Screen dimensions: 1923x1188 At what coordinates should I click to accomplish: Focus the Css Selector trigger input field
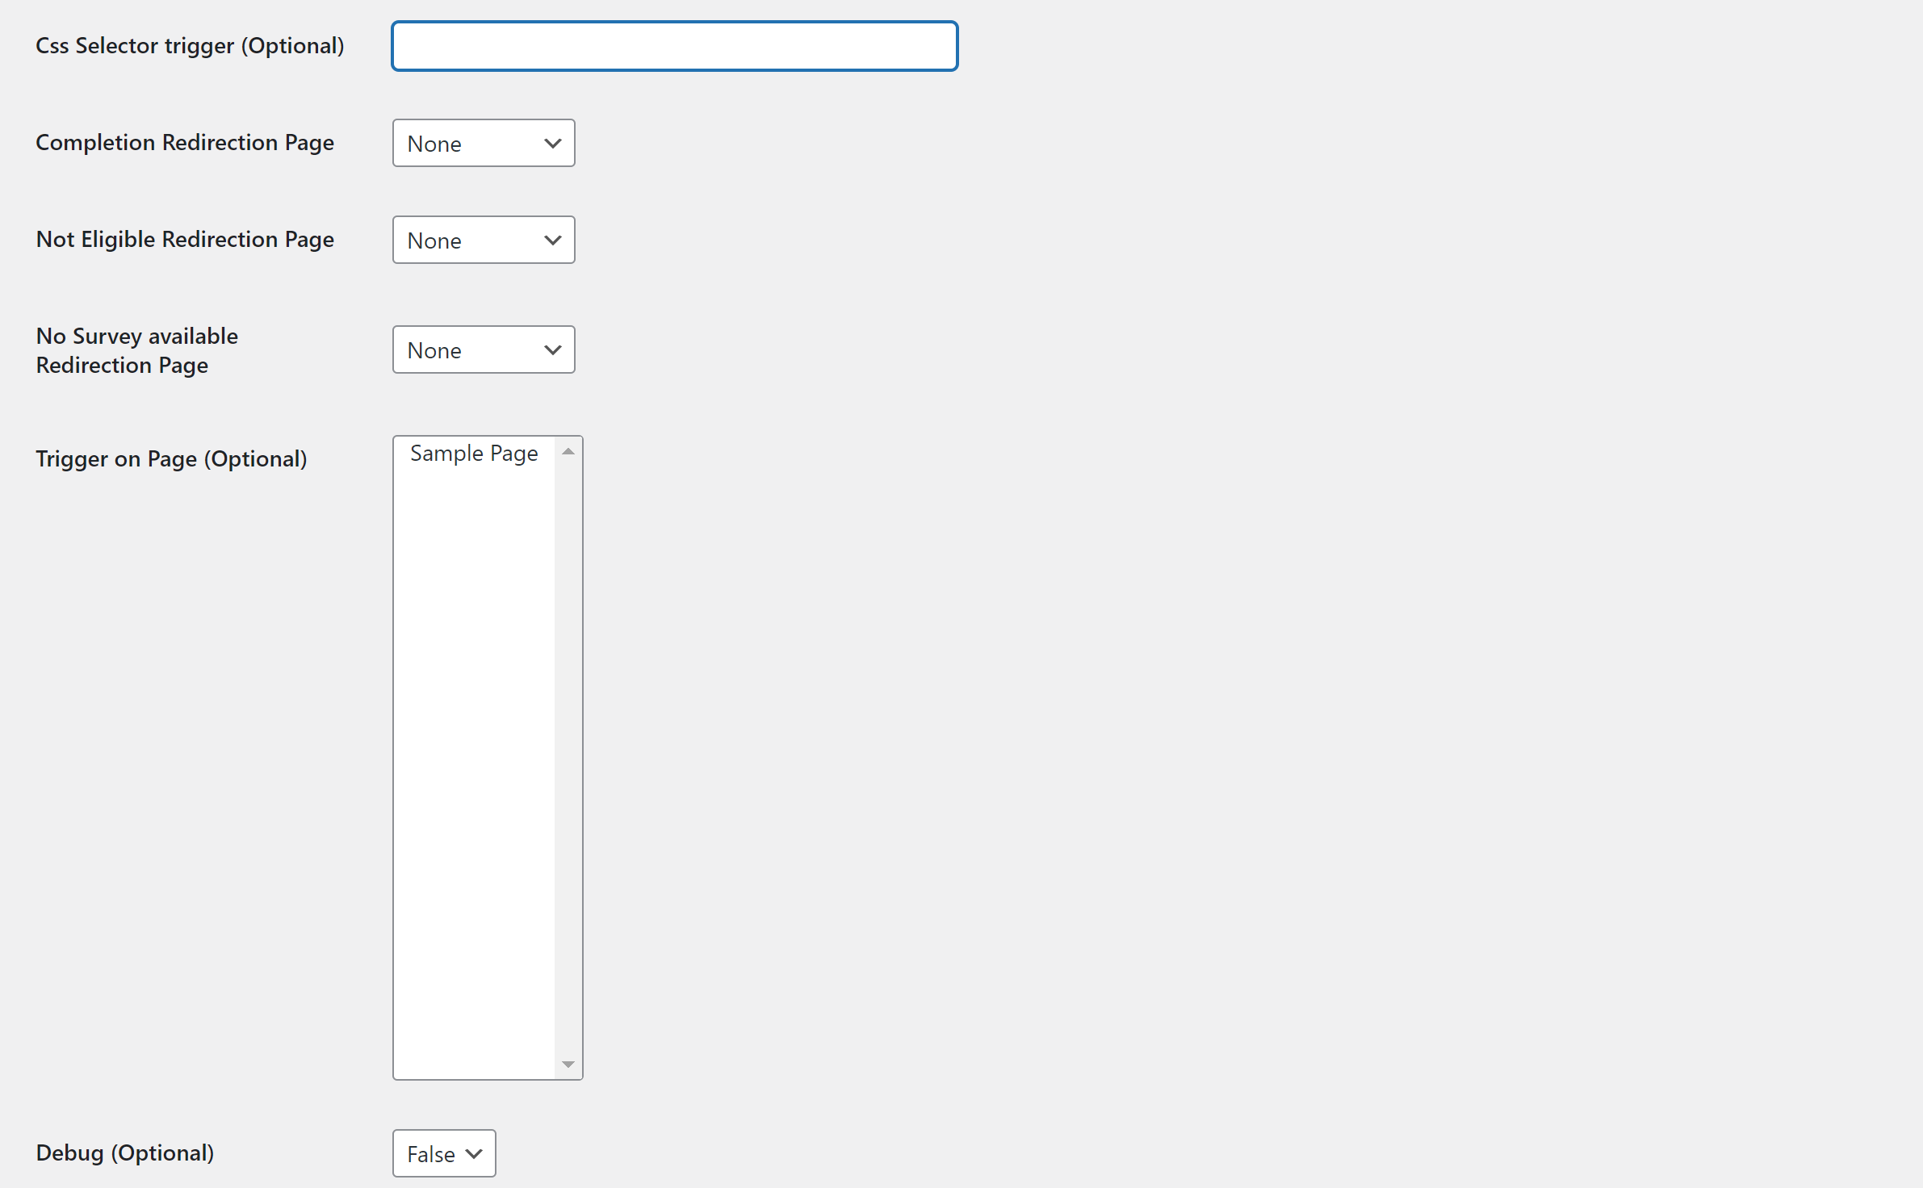[675, 46]
